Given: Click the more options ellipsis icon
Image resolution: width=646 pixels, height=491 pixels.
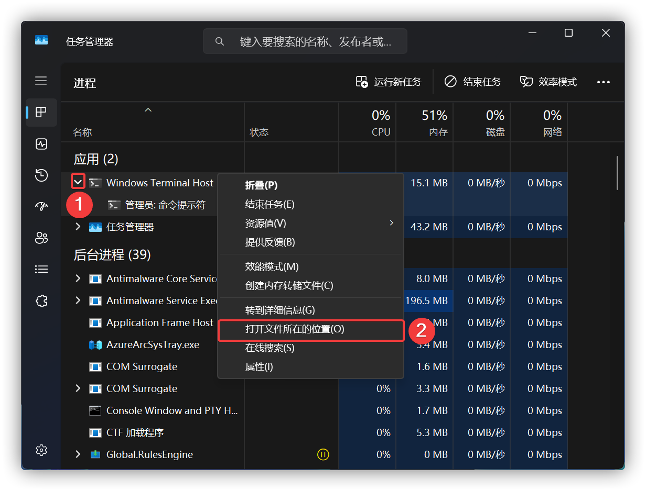Looking at the screenshot, I should pyautogui.click(x=604, y=82).
